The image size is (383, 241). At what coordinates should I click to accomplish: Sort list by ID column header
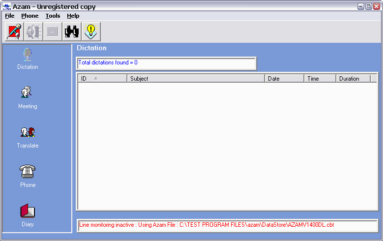[103, 79]
